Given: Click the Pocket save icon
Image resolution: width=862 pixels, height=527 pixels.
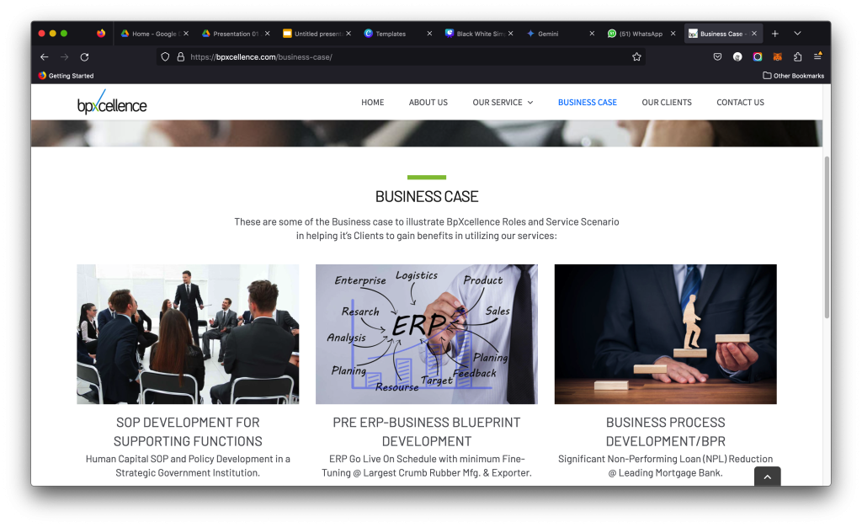Looking at the screenshot, I should (x=717, y=56).
